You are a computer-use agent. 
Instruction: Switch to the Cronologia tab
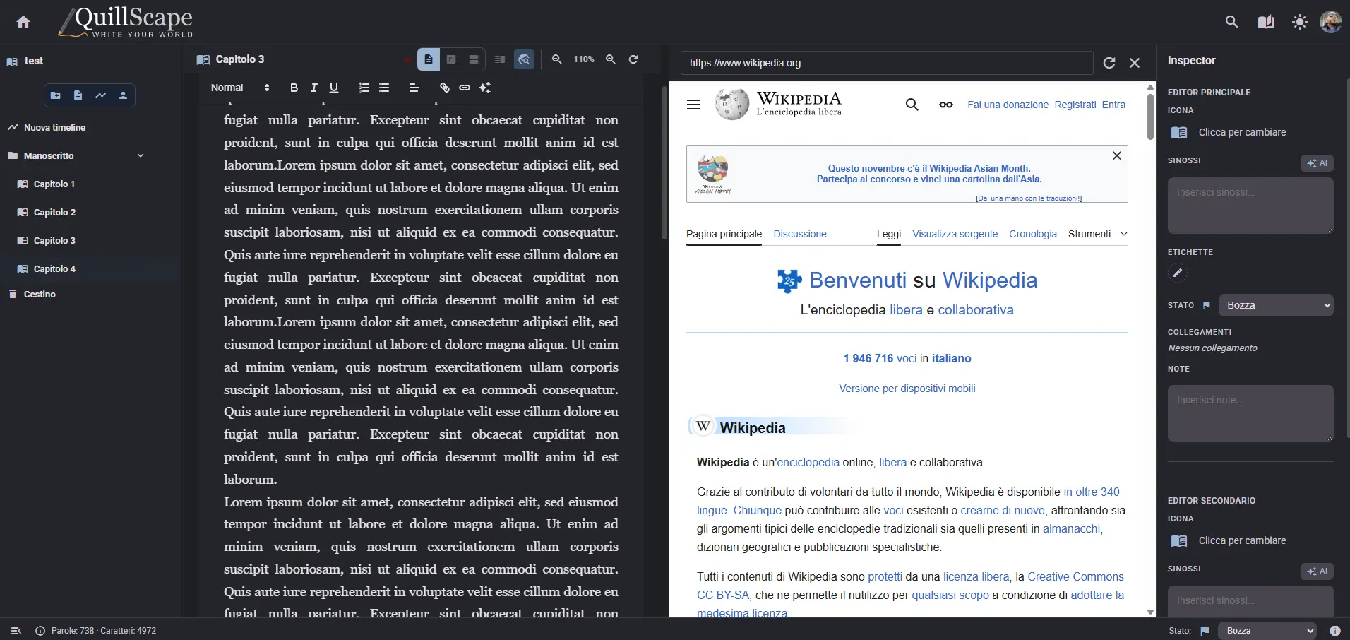1032,234
